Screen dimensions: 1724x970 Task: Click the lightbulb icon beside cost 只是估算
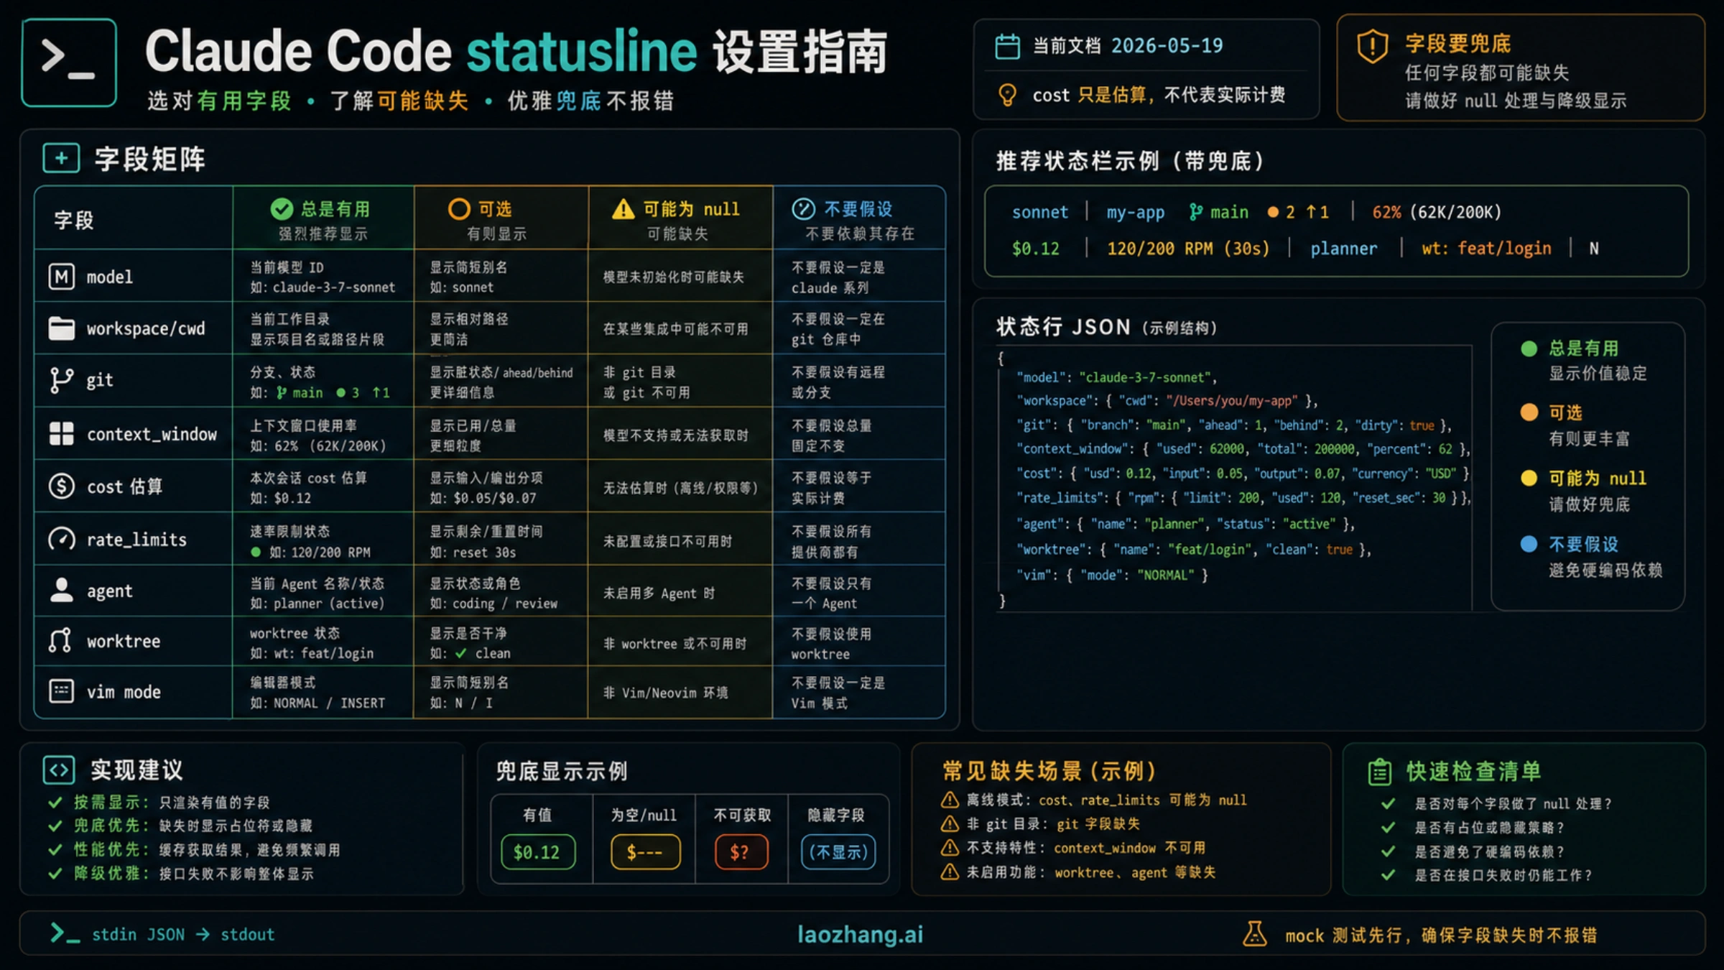(x=1007, y=95)
